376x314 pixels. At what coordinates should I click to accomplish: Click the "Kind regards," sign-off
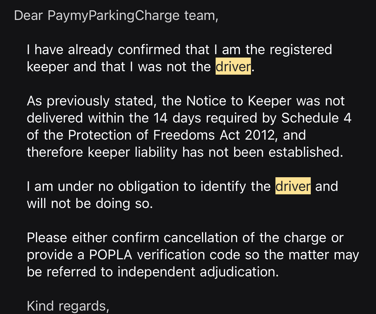pyautogui.click(x=68, y=306)
